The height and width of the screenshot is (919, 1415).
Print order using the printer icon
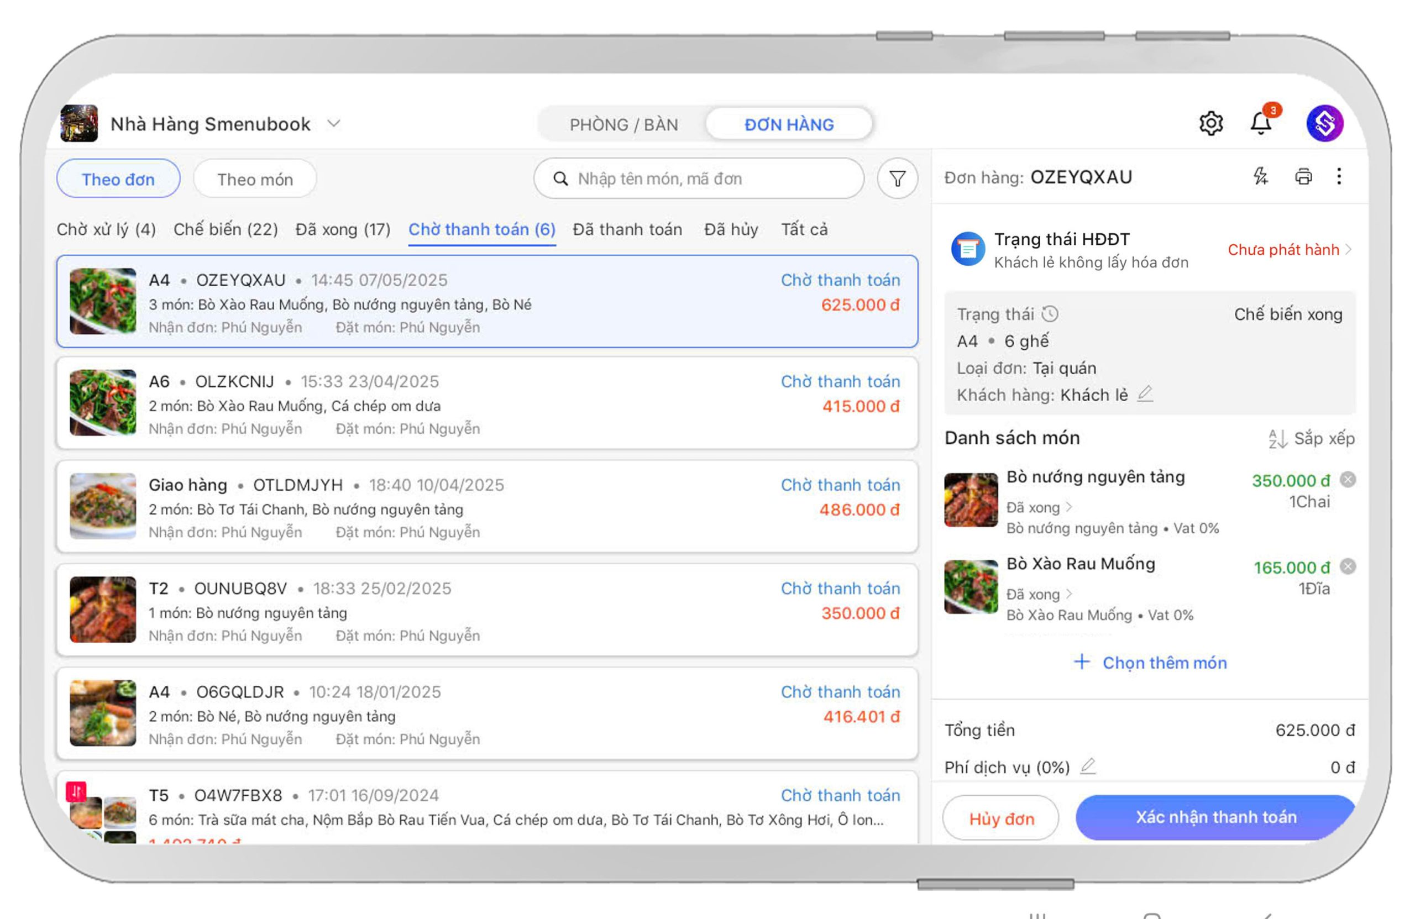(x=1303, y=176)
